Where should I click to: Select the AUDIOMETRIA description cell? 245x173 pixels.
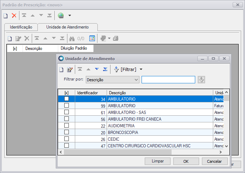point(160,126)
